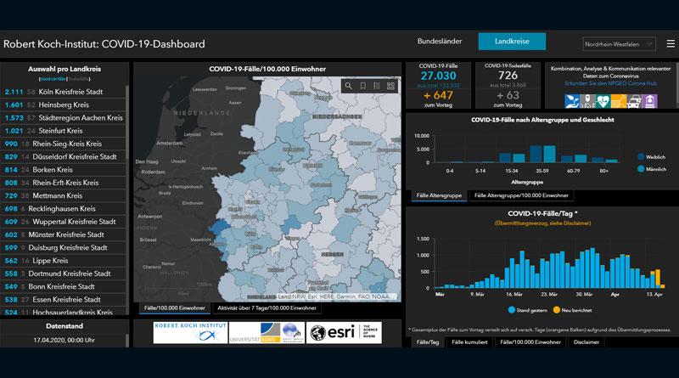Screen dimensions: 679x378
Task: Switch to the Fälle kumuliert tab
Action: tap(469, 342)
